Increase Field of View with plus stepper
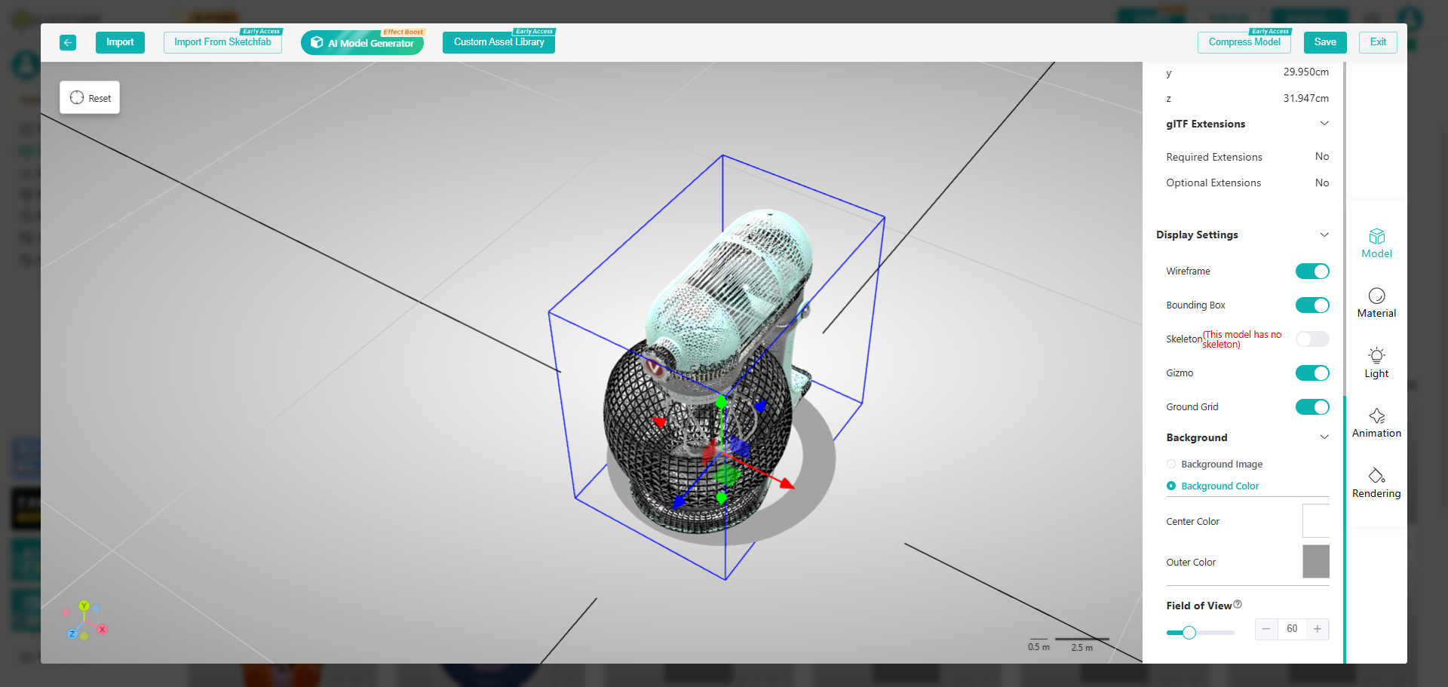 pos(1318,629)
